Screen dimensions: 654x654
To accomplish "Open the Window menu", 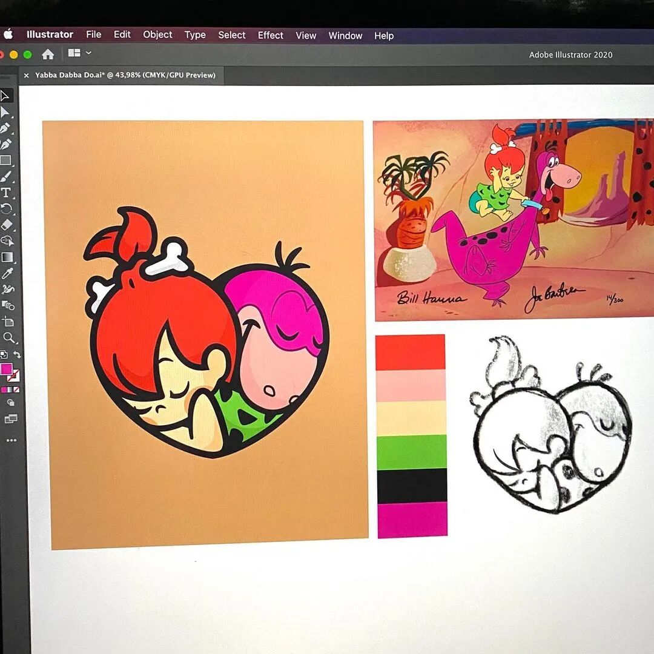I will click(x=345, y=36).
